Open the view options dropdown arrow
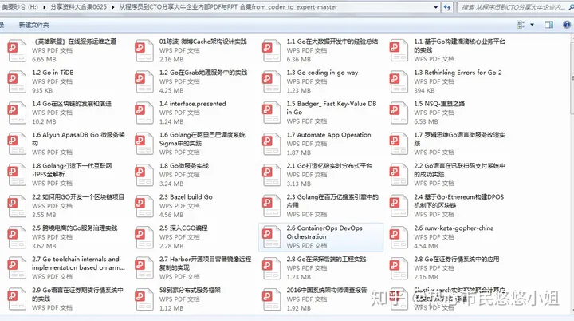 tap(532, 25)
